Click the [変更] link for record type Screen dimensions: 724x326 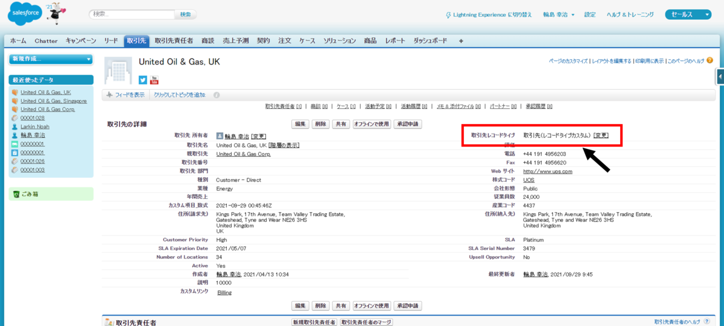(601, 136)
